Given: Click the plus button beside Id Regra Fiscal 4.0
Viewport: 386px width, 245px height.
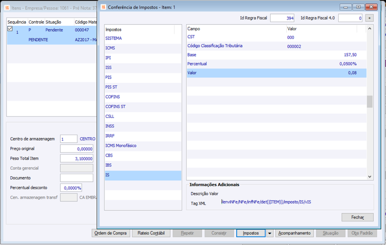Looking at the screenshot, I should 369,18.
